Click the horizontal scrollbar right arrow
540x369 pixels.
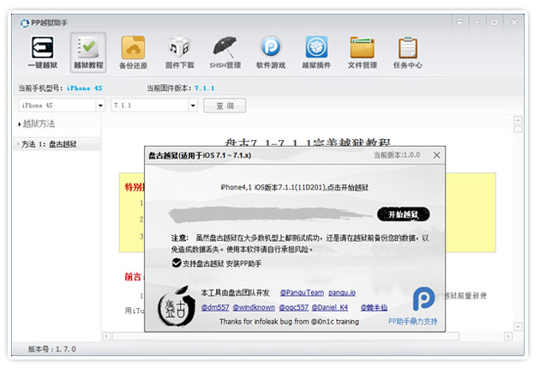(507, 336)
